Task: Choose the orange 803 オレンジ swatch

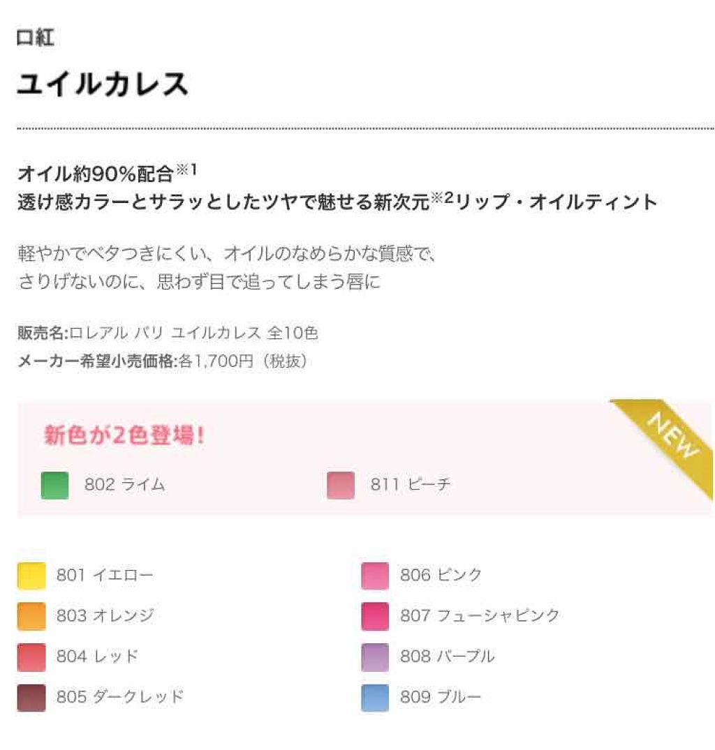Action: coord(31,617)
